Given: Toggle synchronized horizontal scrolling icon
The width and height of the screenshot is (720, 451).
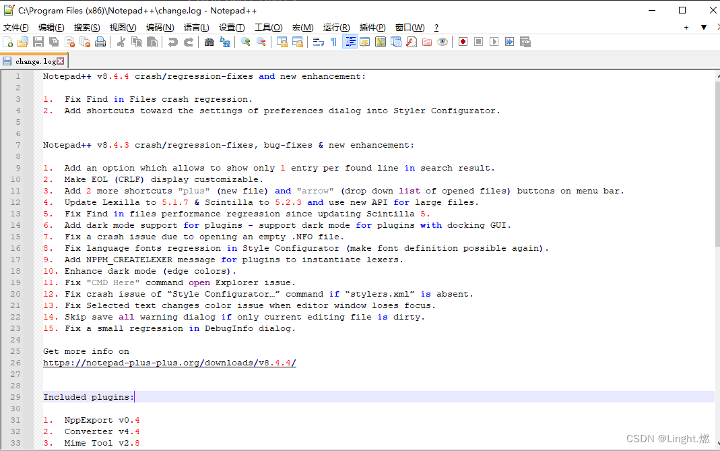Looking at the screenshot, I should pyautogui.click(x=298, y=42).
